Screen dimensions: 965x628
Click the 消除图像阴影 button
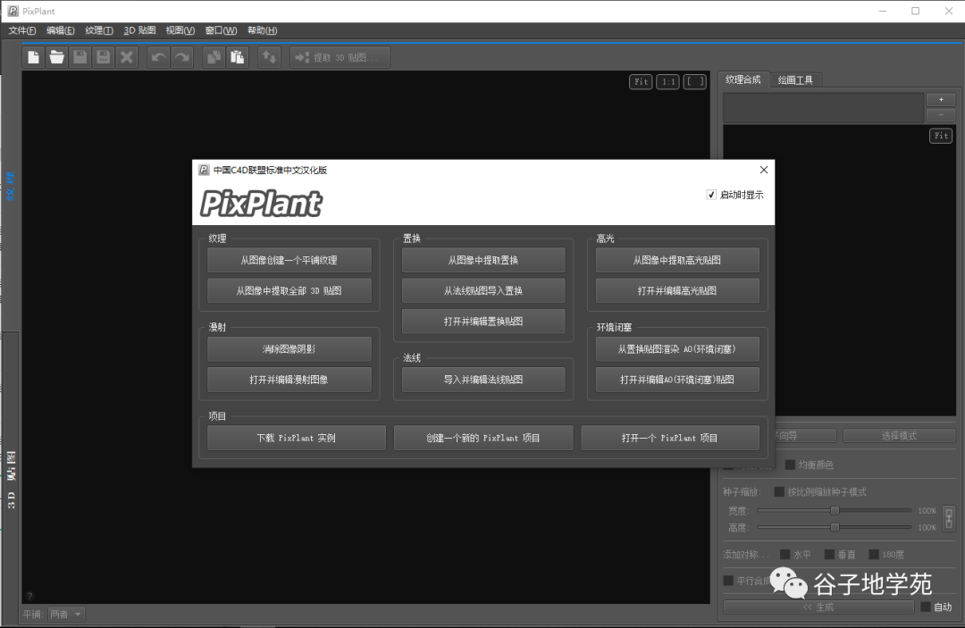(289, 348)
